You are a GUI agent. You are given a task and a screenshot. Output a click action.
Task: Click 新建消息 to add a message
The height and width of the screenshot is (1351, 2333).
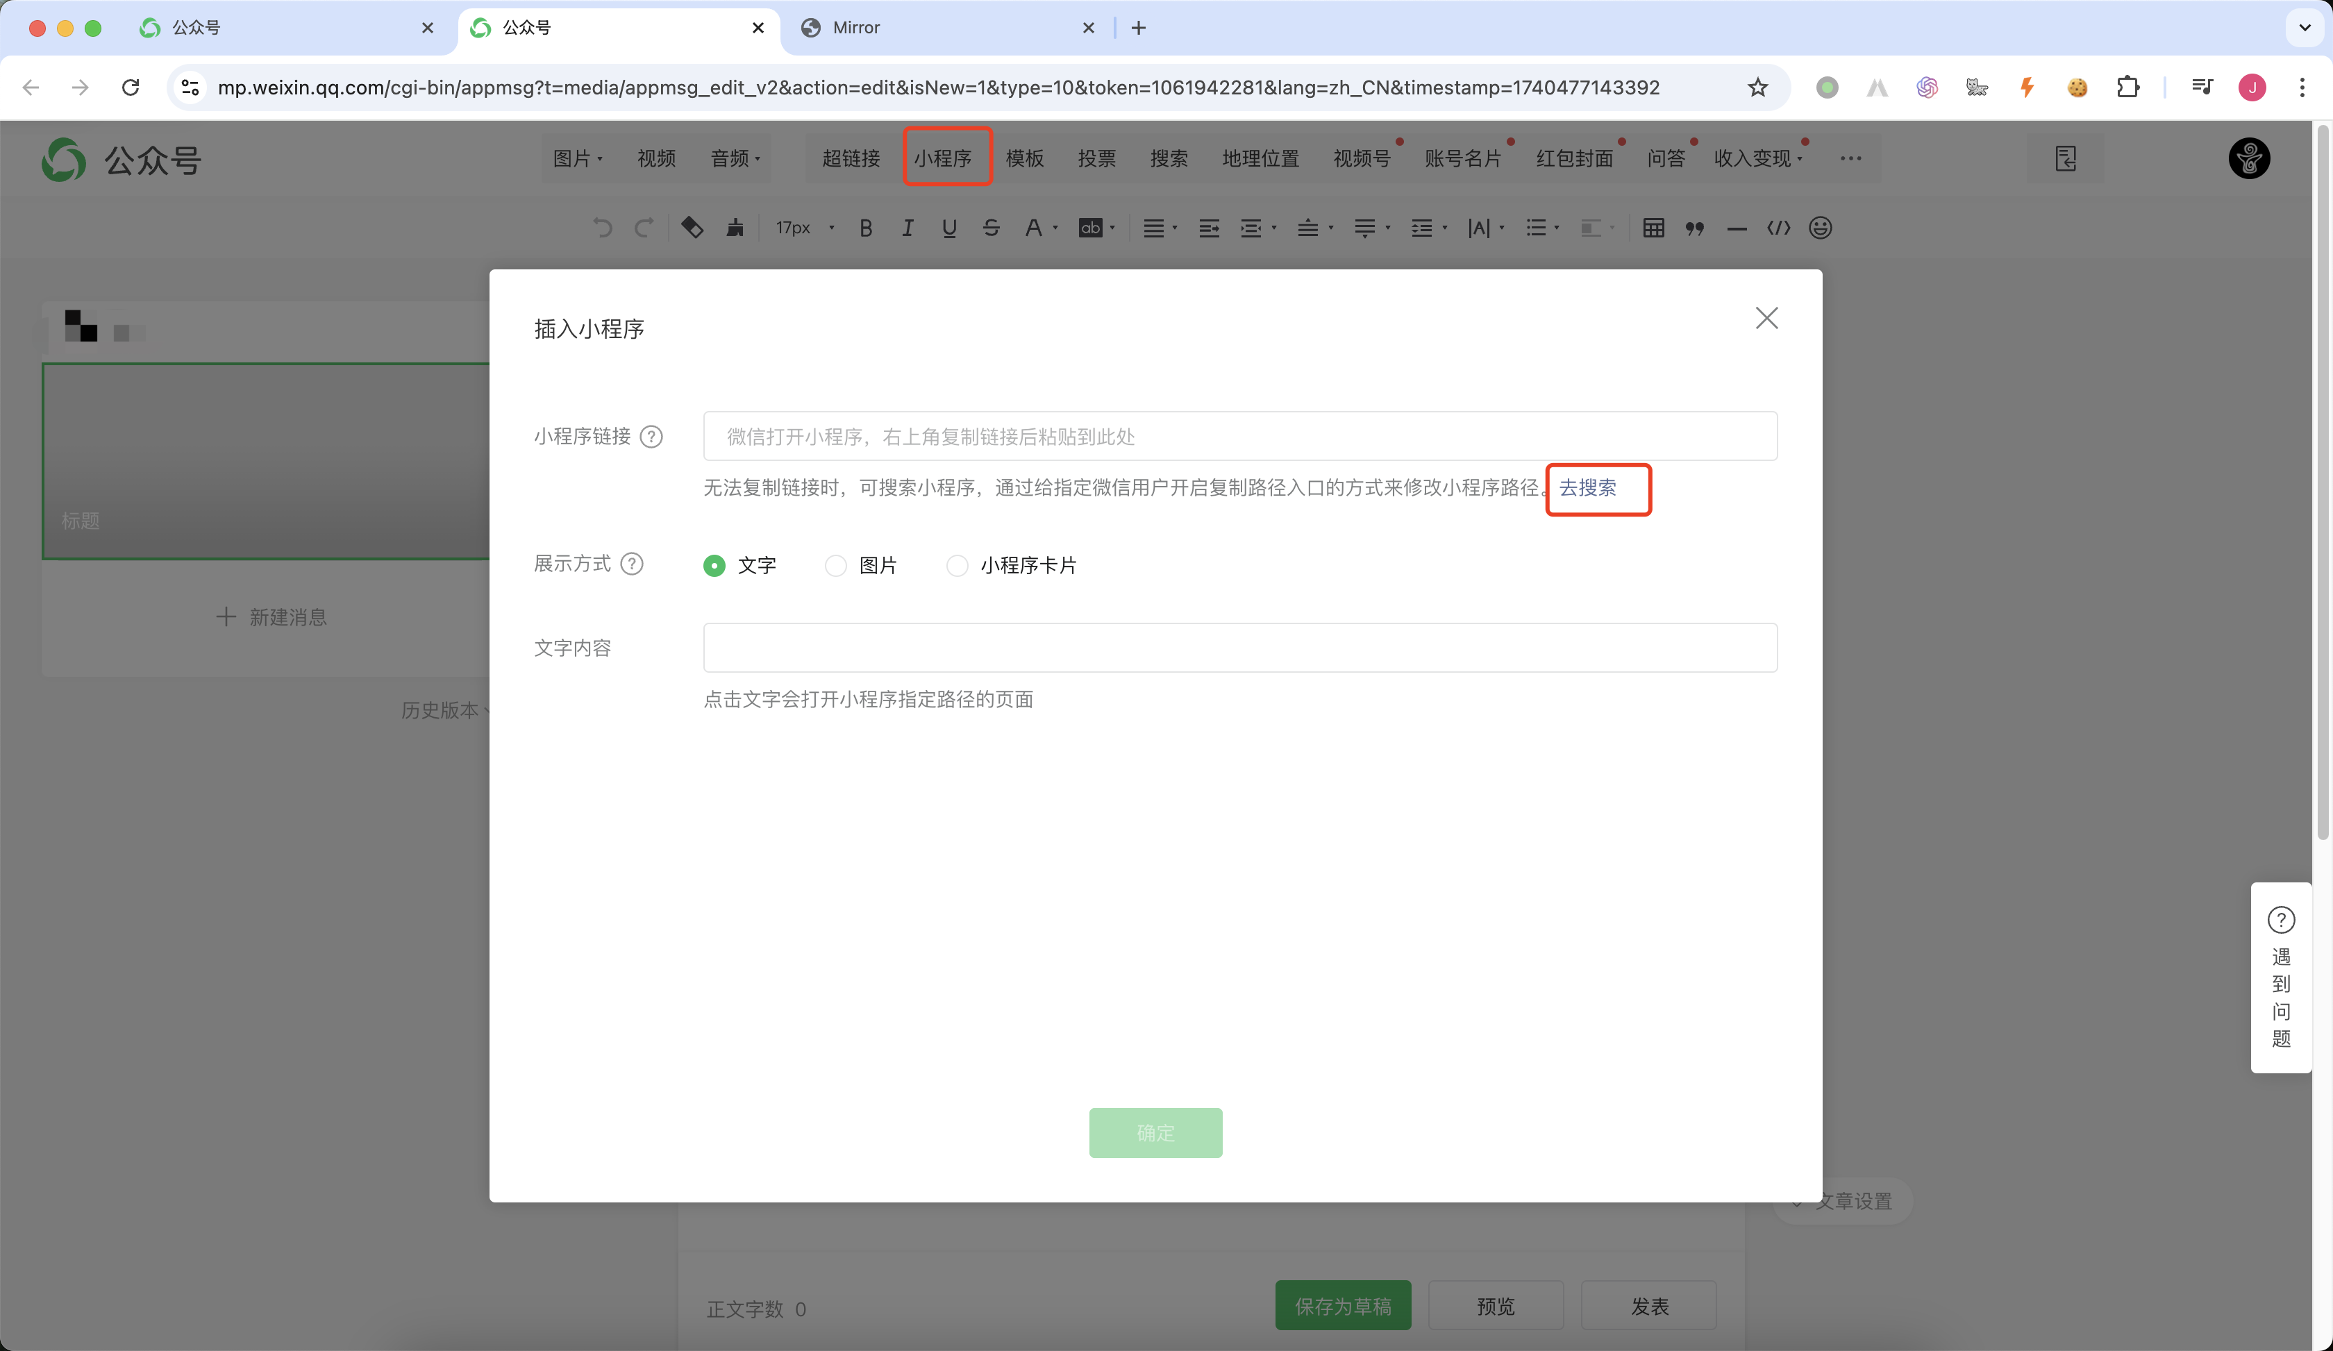pos(271,617)
